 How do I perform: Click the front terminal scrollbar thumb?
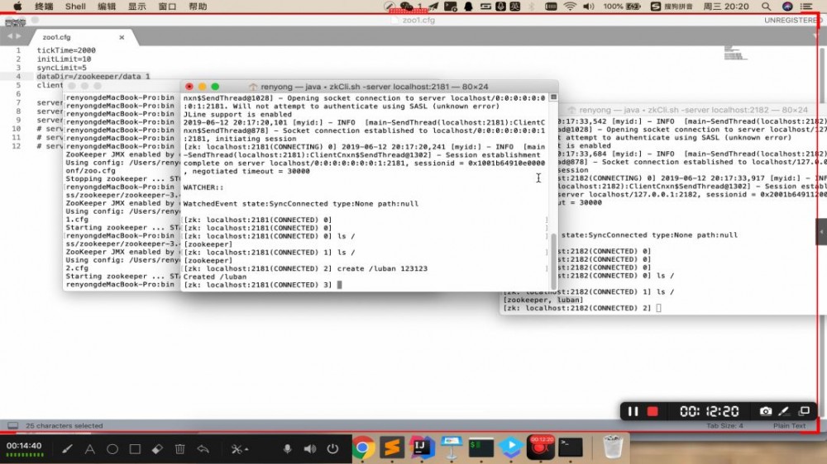(553, 261)
